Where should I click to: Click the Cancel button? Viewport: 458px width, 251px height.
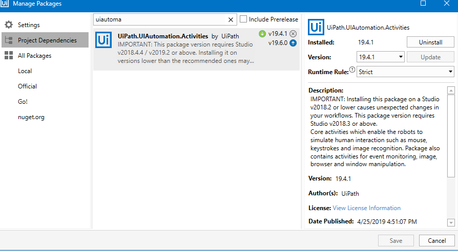(436, 240)
